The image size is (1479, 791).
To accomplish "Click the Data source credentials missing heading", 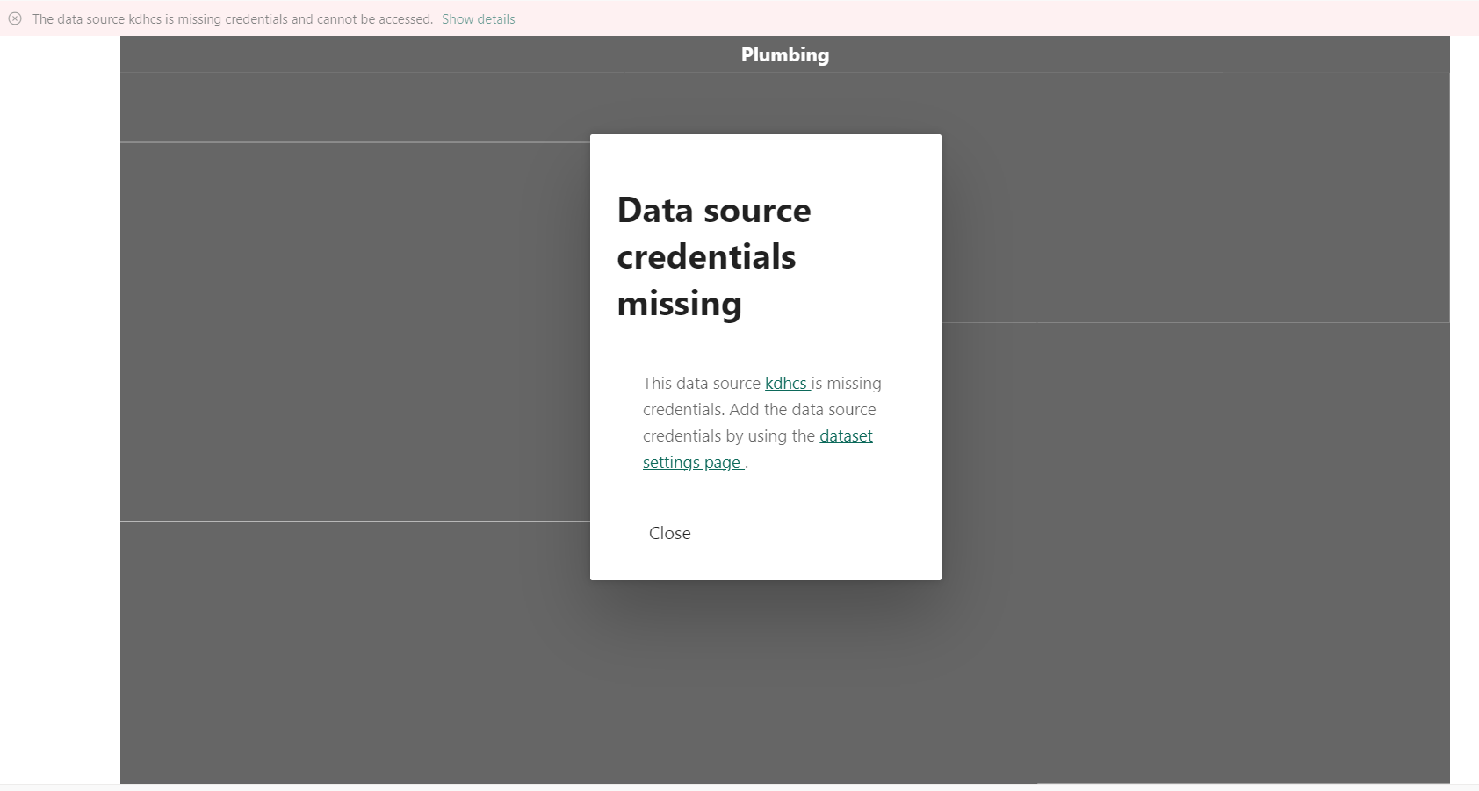I will point(714,256).
